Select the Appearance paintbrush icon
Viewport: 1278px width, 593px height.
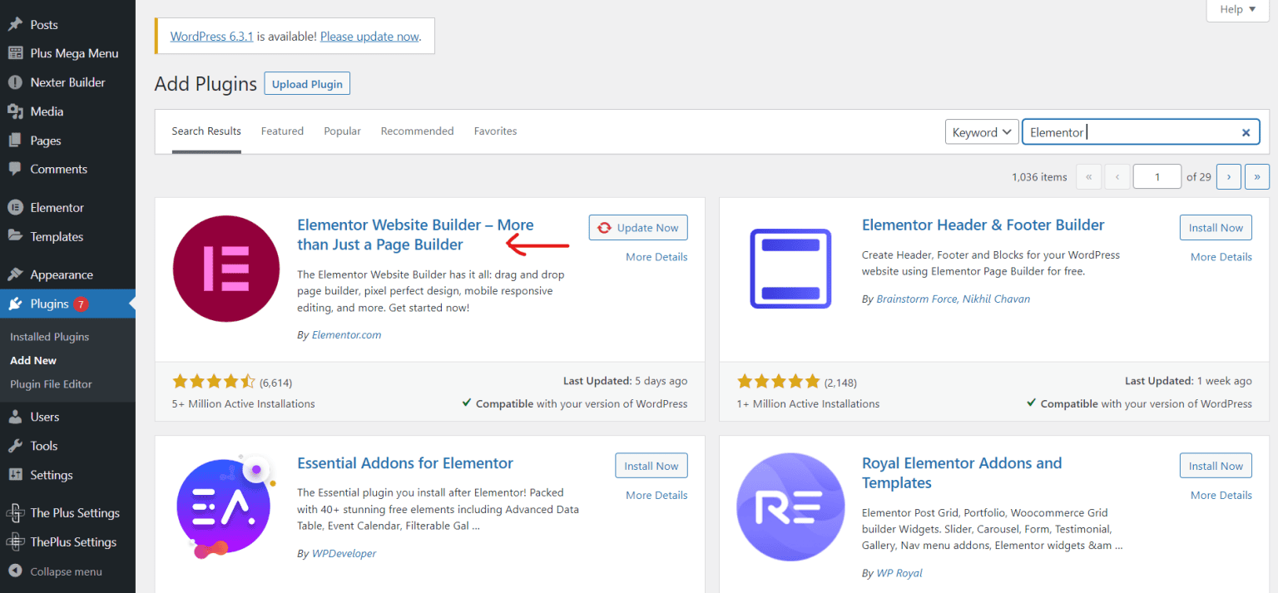17,274
